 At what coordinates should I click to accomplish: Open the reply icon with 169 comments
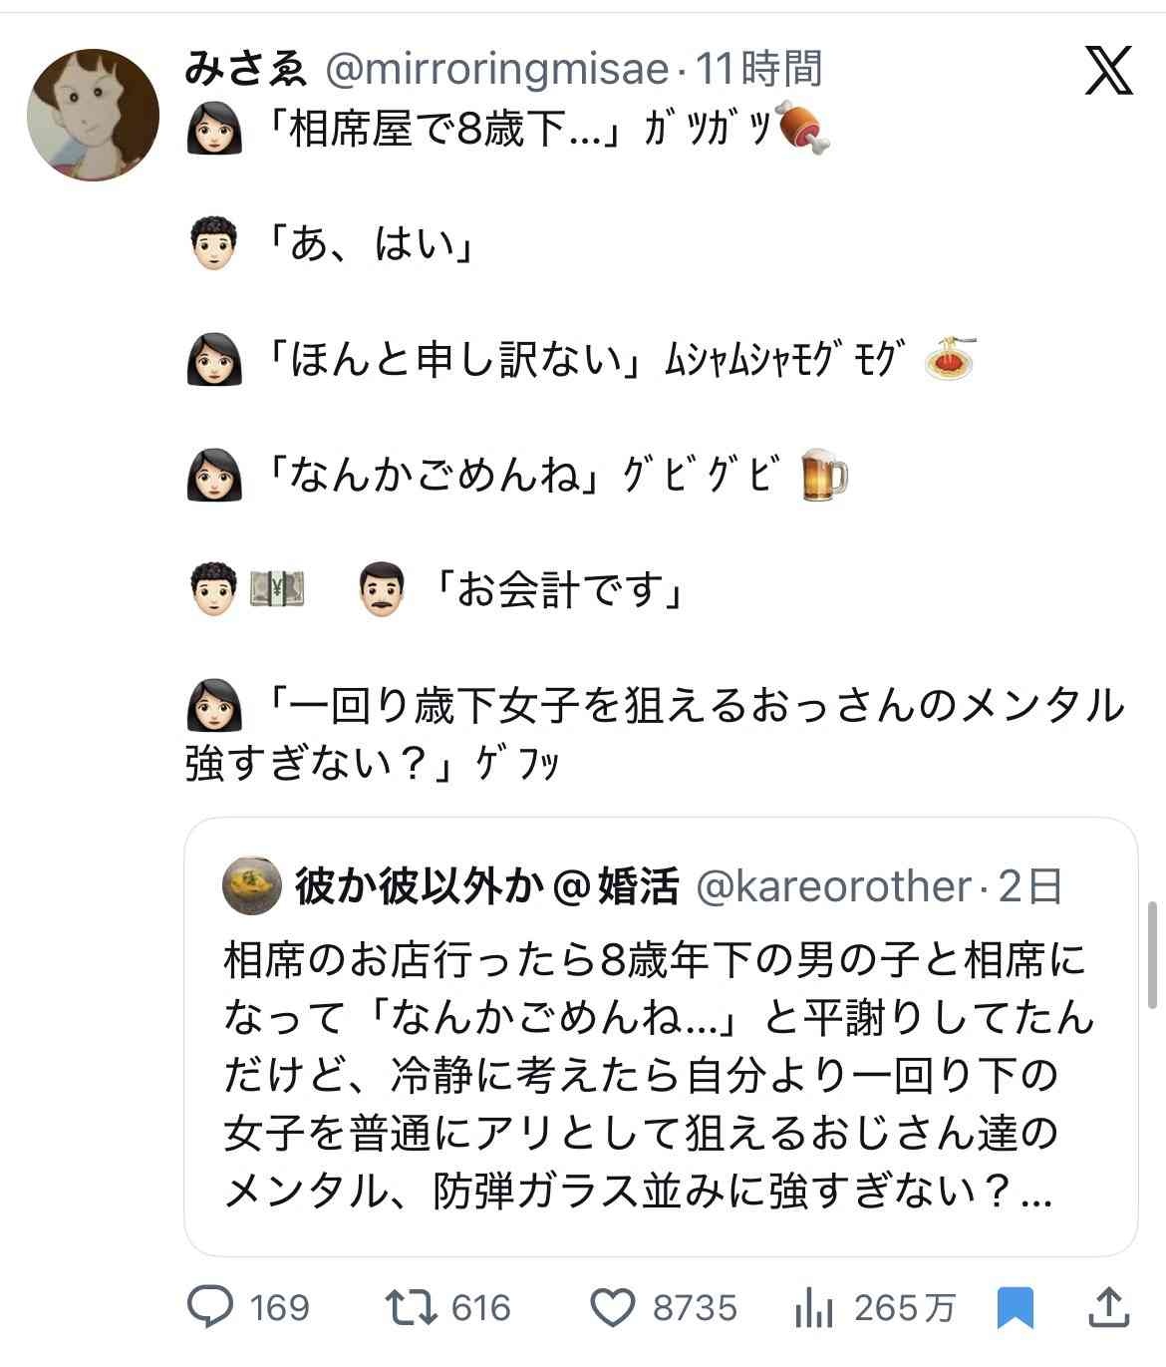pyautogui.click(x=211, y=1307)
